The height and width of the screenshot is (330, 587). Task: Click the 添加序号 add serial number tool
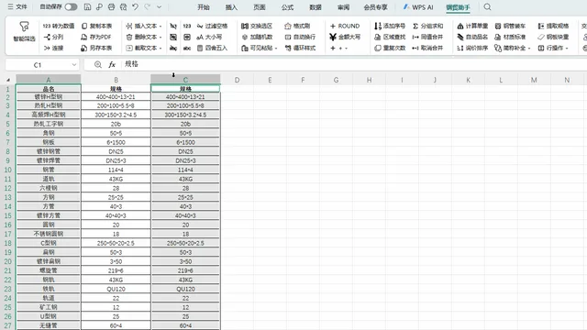(x=390, y=26)
